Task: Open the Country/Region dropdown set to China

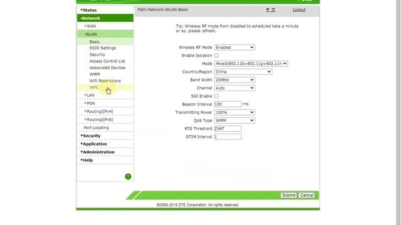Action: click(243, 72)
